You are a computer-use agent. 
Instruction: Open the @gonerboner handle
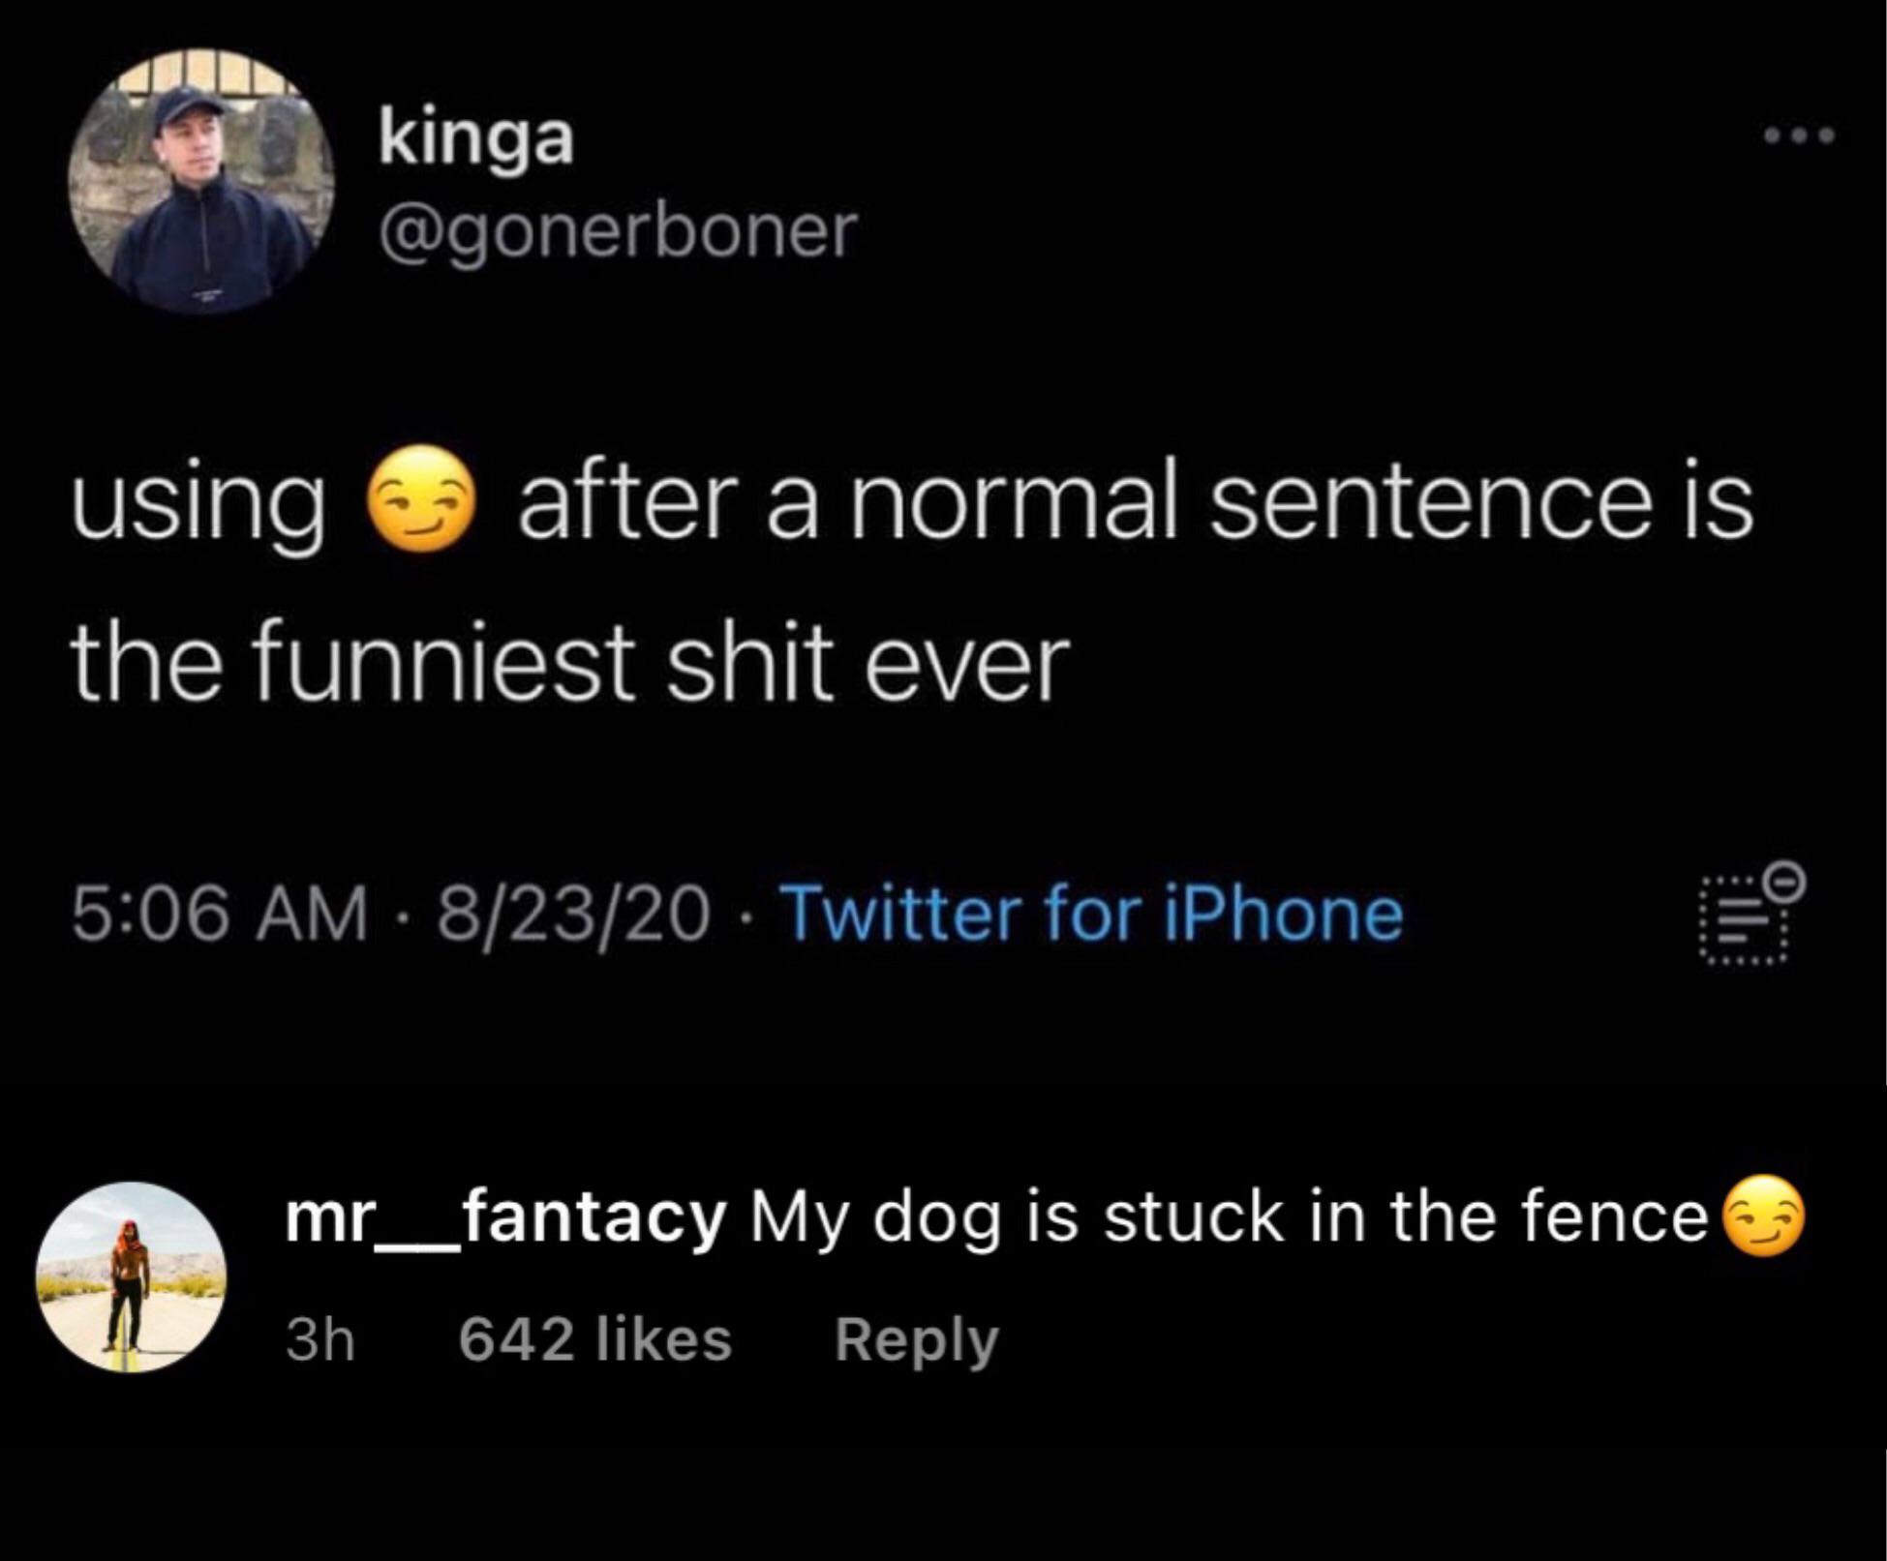pyautogui.click(x=619, y=231)
